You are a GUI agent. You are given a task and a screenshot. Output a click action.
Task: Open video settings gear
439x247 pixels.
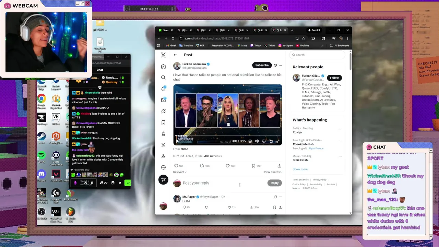click(264, 141)
